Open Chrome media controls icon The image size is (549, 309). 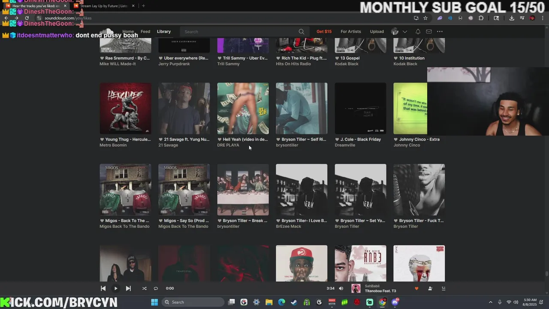point(522,18)
